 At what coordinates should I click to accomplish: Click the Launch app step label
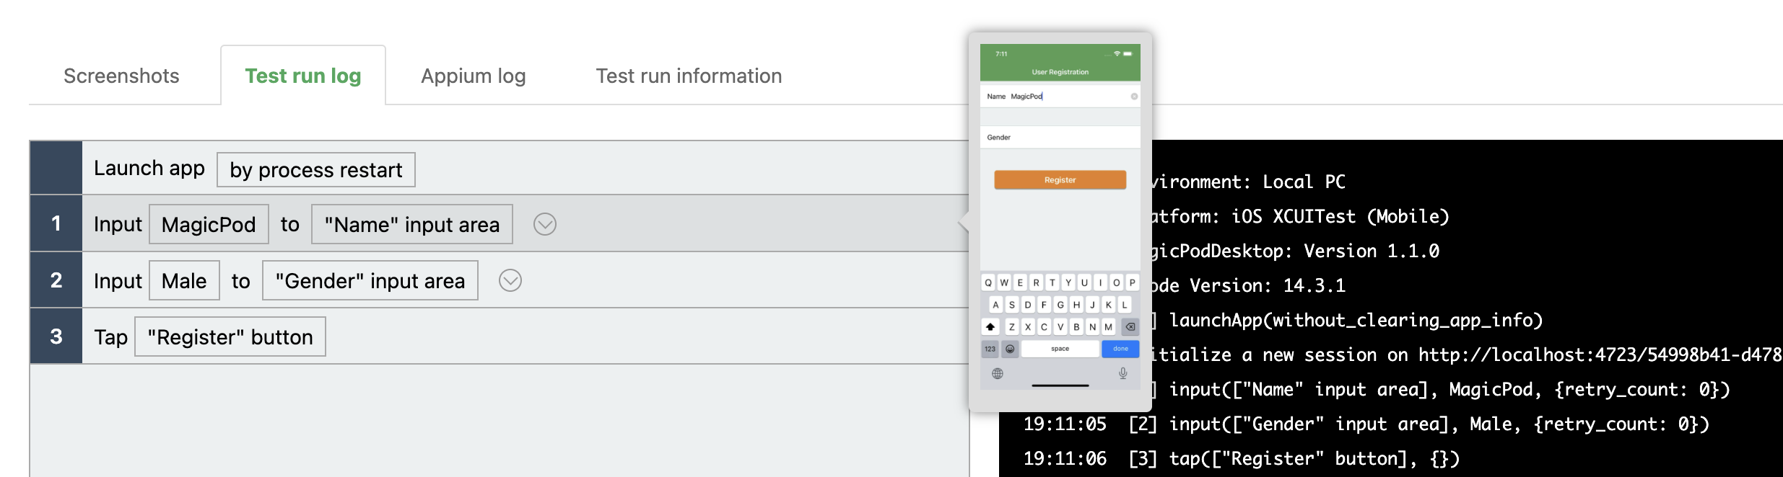pyautogui.click(x=149, y=169)
